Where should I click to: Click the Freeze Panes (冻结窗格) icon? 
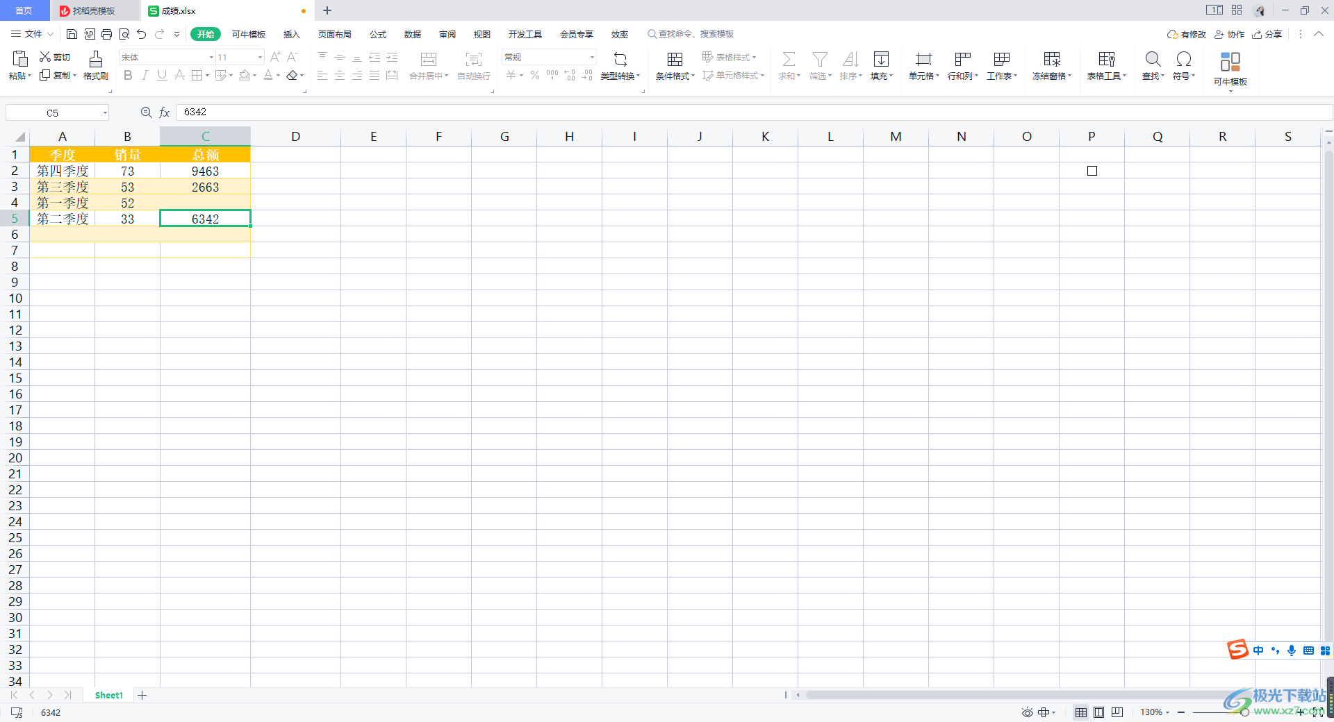(x=1052, y=59)
